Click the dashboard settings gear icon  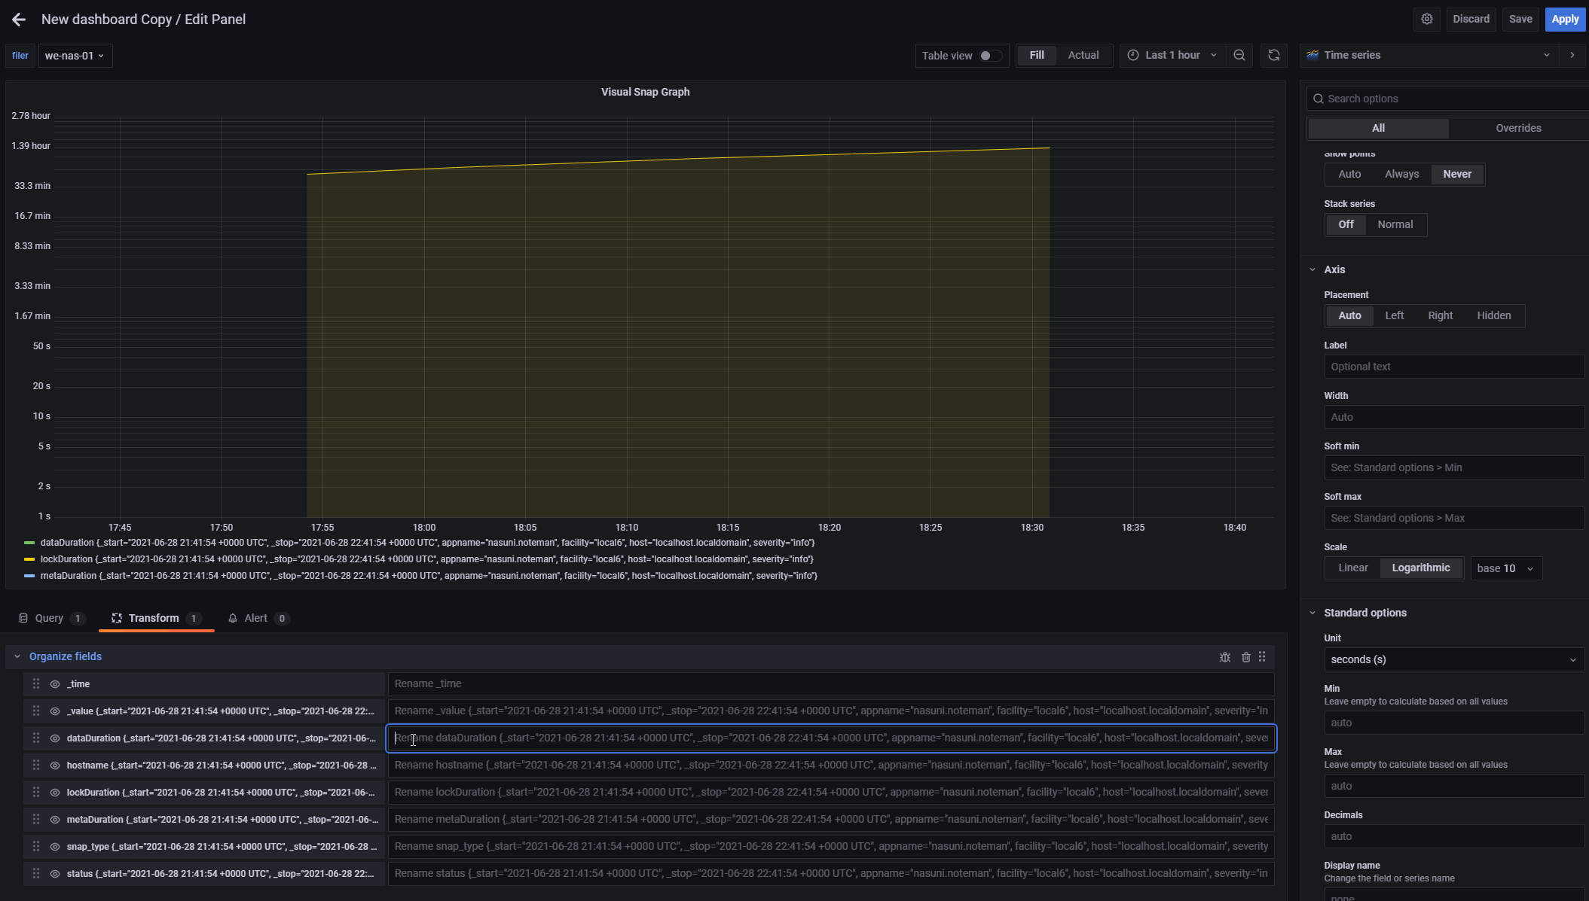[1426, 19]
